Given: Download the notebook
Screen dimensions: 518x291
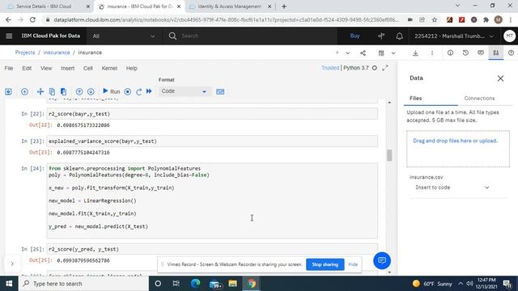Looking at the screenshot, I should point(415,53).
